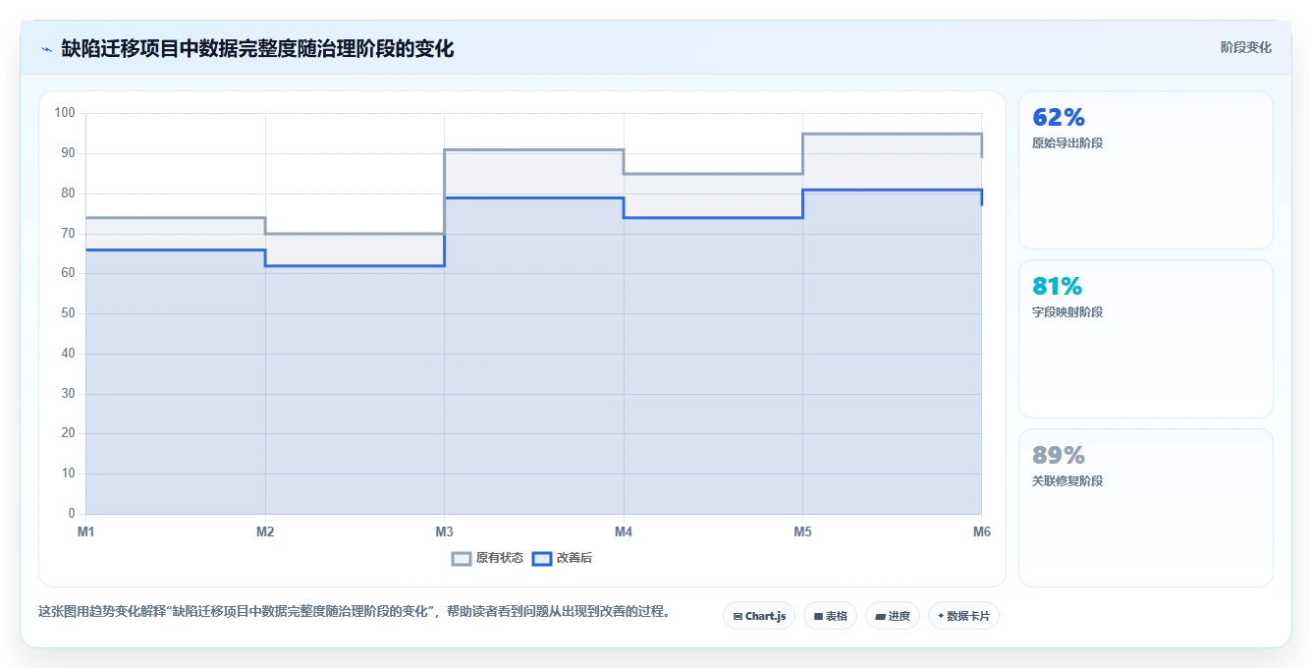Viewport: 1312px width, 668px height.
Task: Click the chart description sentence below the chart
Action: (355, 611)
